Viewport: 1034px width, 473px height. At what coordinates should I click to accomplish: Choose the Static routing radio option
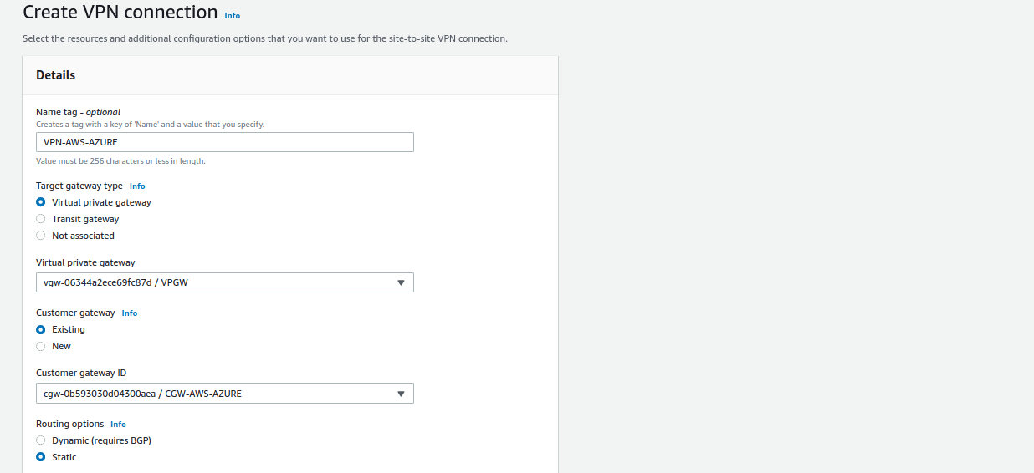pyautogui.click(x=41, y=457)
